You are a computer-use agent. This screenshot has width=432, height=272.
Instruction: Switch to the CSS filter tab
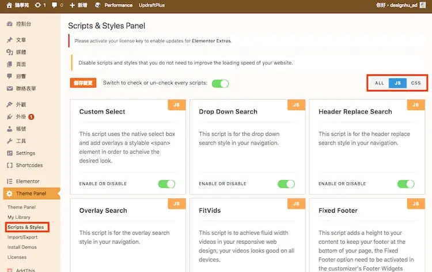click(x=416, y=83)
